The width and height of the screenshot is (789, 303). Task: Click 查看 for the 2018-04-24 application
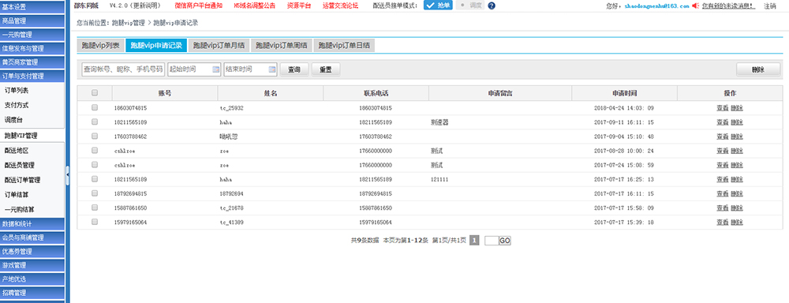pos(722,108)
